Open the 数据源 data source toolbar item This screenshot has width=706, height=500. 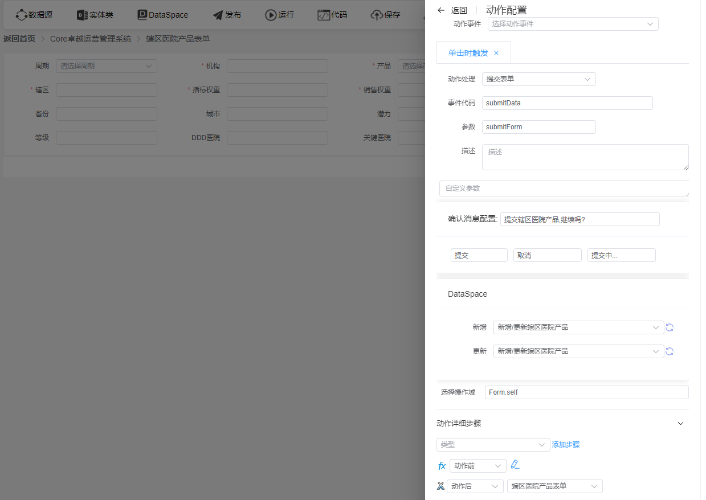click(34, 15)
